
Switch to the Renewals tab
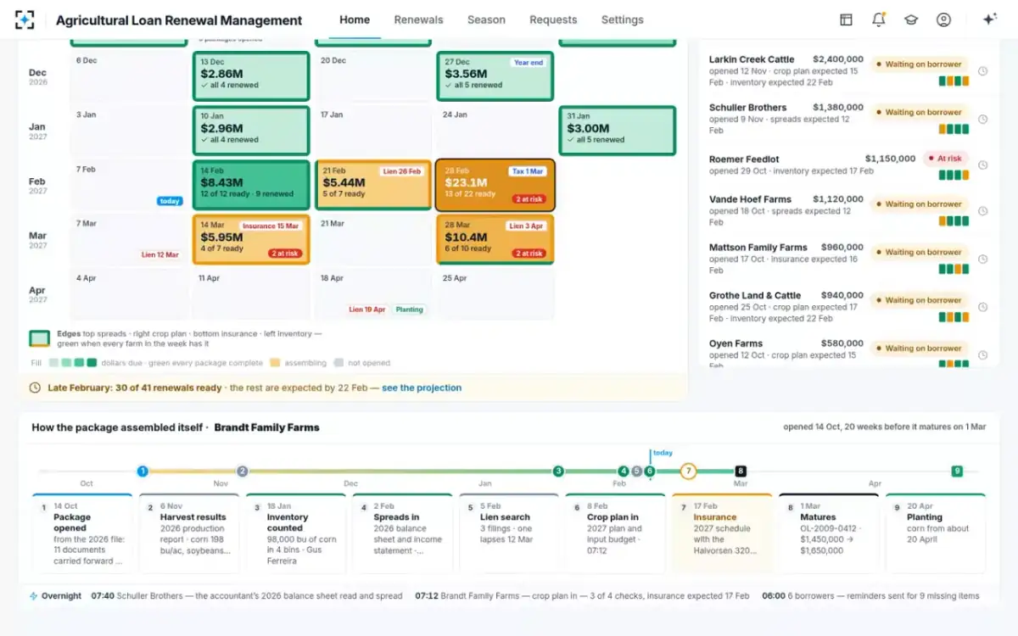coord(418,20)
